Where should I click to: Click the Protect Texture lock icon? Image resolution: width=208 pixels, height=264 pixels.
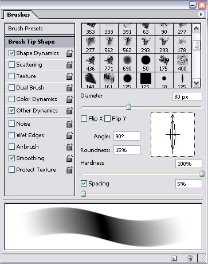click(x=69, y=170)
